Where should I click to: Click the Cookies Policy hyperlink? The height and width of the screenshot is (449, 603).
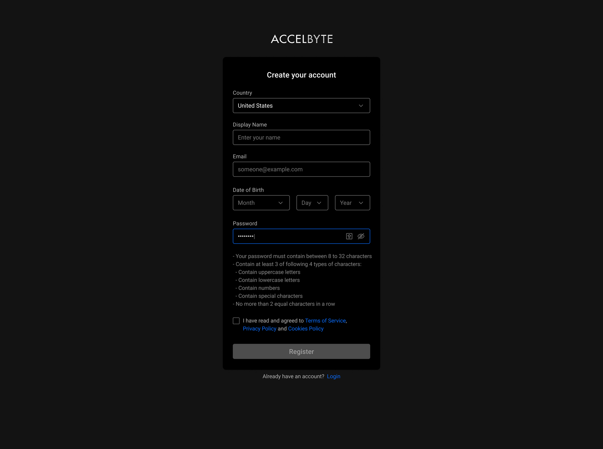pos(305,329)
